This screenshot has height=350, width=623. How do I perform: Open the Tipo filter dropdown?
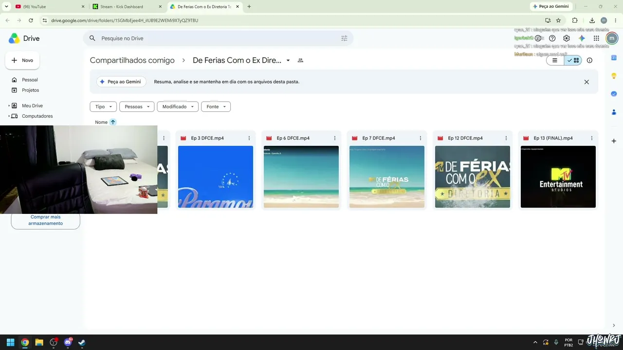coord(103,106)
